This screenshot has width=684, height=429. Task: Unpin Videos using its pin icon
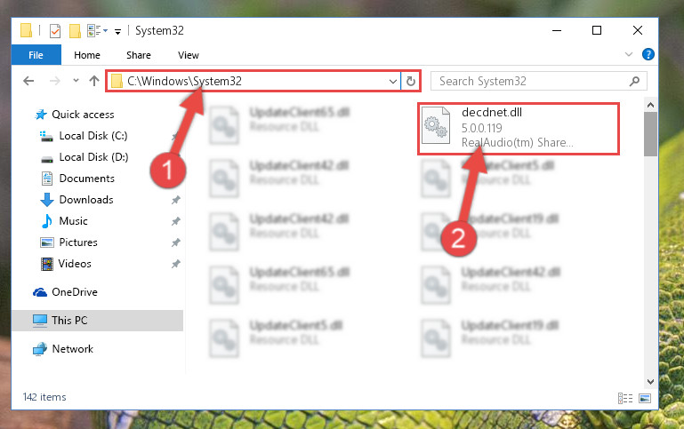pos(176,264)
